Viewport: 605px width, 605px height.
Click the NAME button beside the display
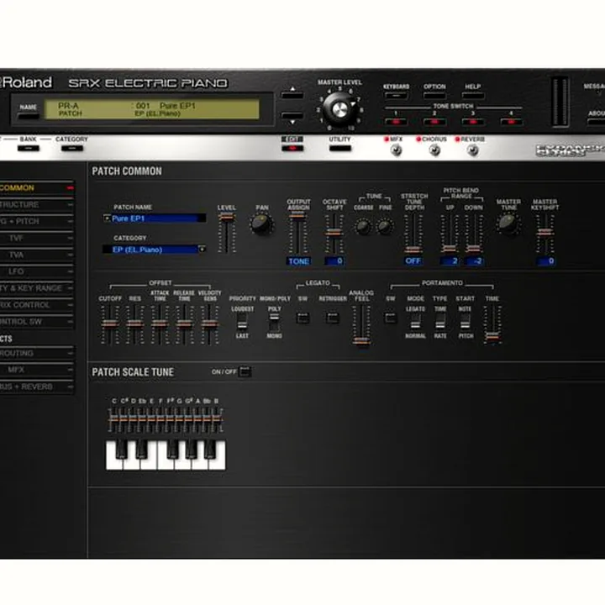coord(29,116)
